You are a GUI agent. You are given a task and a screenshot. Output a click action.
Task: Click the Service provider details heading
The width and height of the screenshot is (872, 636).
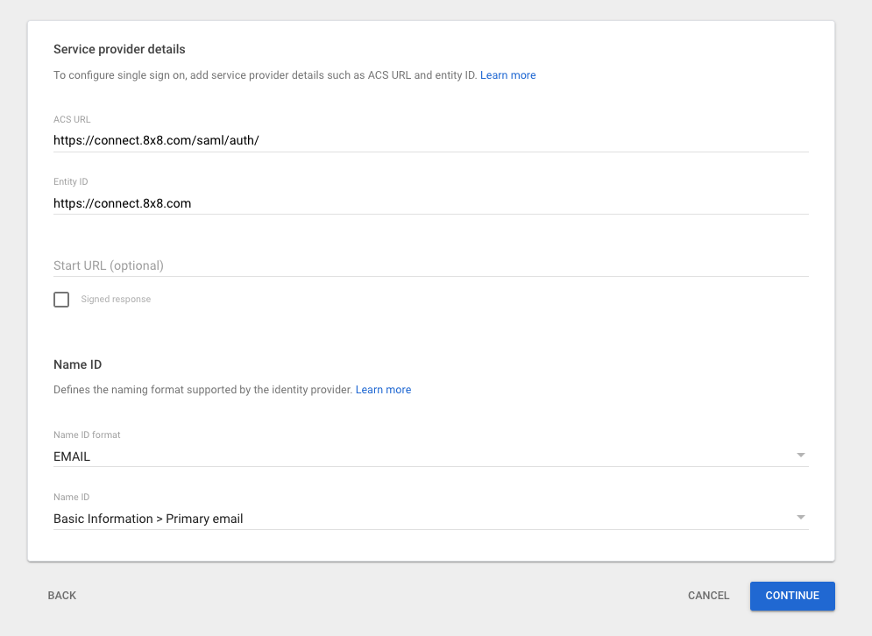point(119,49)
